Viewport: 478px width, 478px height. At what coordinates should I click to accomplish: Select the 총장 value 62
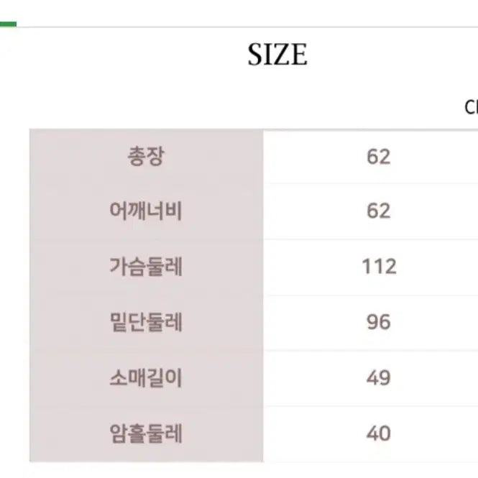point(378,156)
